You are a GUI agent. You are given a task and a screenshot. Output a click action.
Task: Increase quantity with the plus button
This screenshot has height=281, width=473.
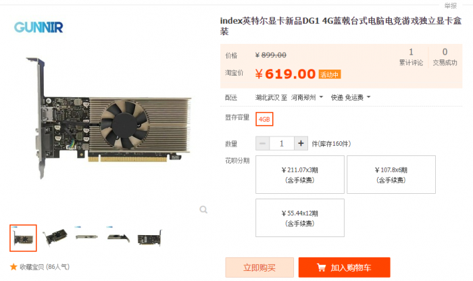coord(301,143)
